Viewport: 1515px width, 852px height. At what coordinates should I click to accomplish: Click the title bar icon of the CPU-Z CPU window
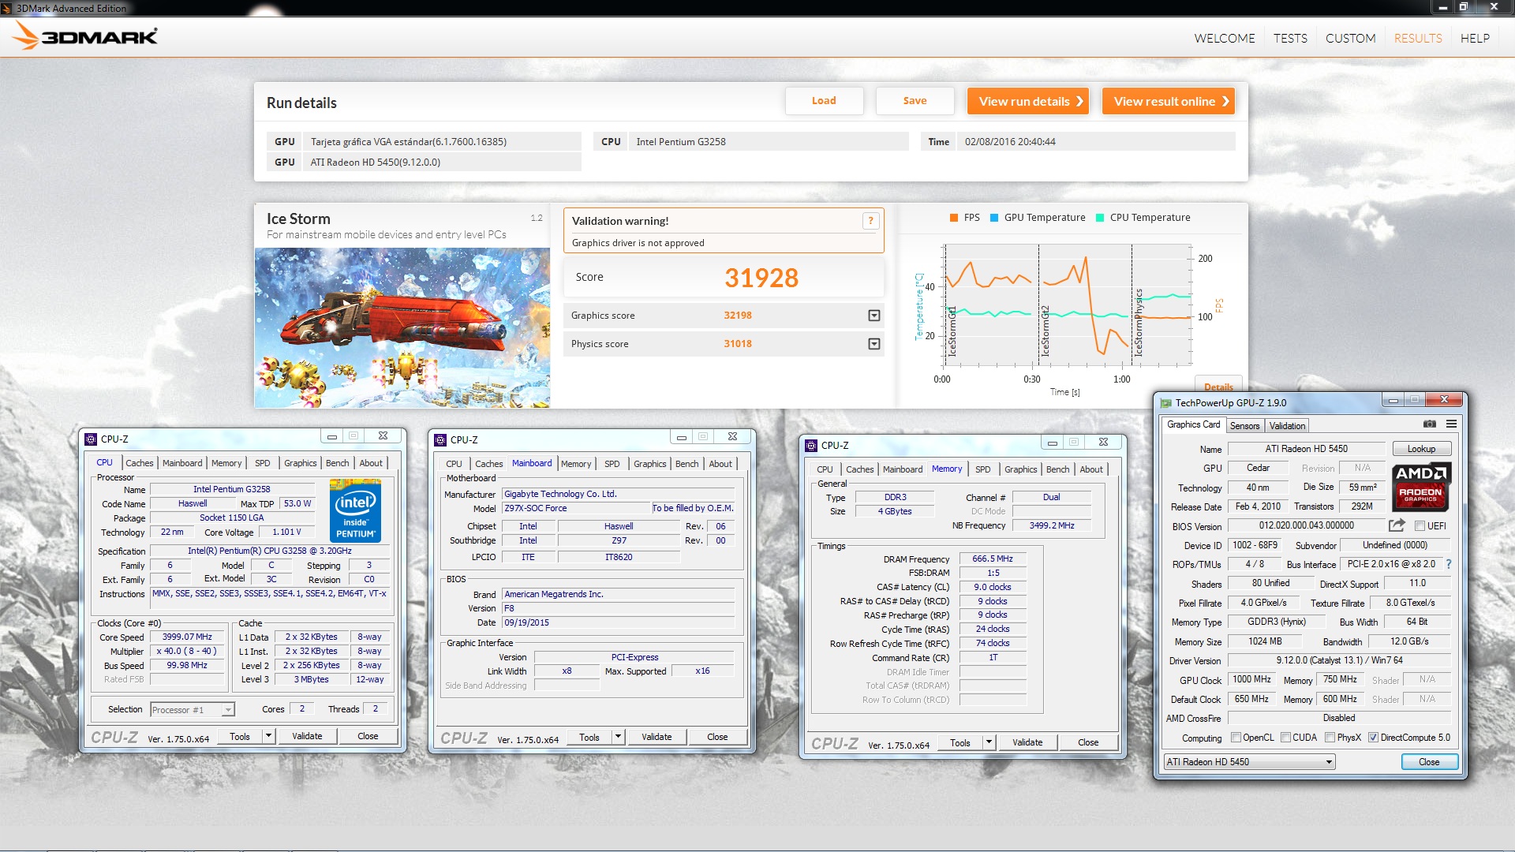click(x=91, y=439)
